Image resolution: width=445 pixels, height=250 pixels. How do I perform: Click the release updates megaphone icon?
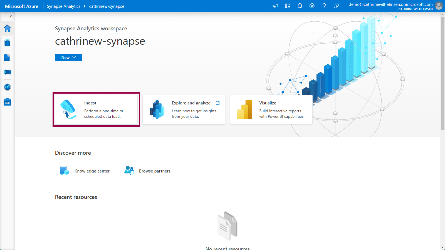(275, 6)
